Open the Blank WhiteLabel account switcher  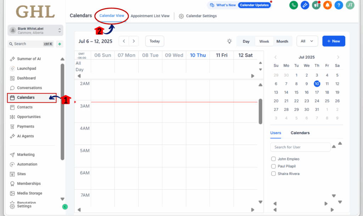tap(35, 30)
